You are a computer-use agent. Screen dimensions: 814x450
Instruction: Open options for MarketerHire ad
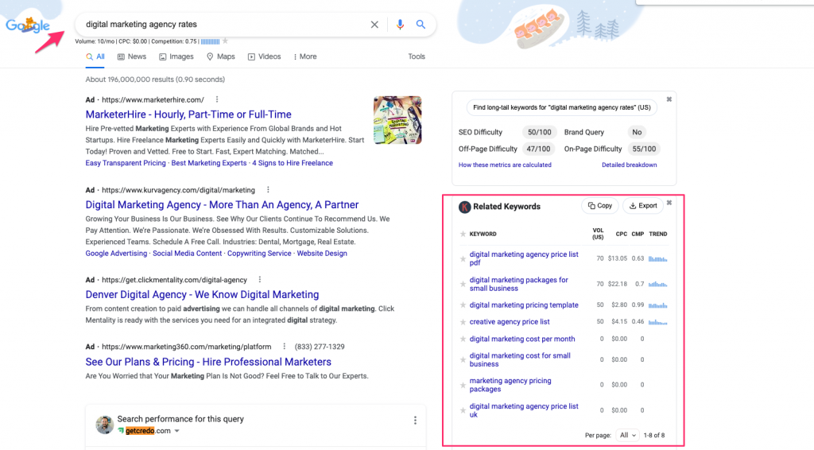[x=217, y=99]
